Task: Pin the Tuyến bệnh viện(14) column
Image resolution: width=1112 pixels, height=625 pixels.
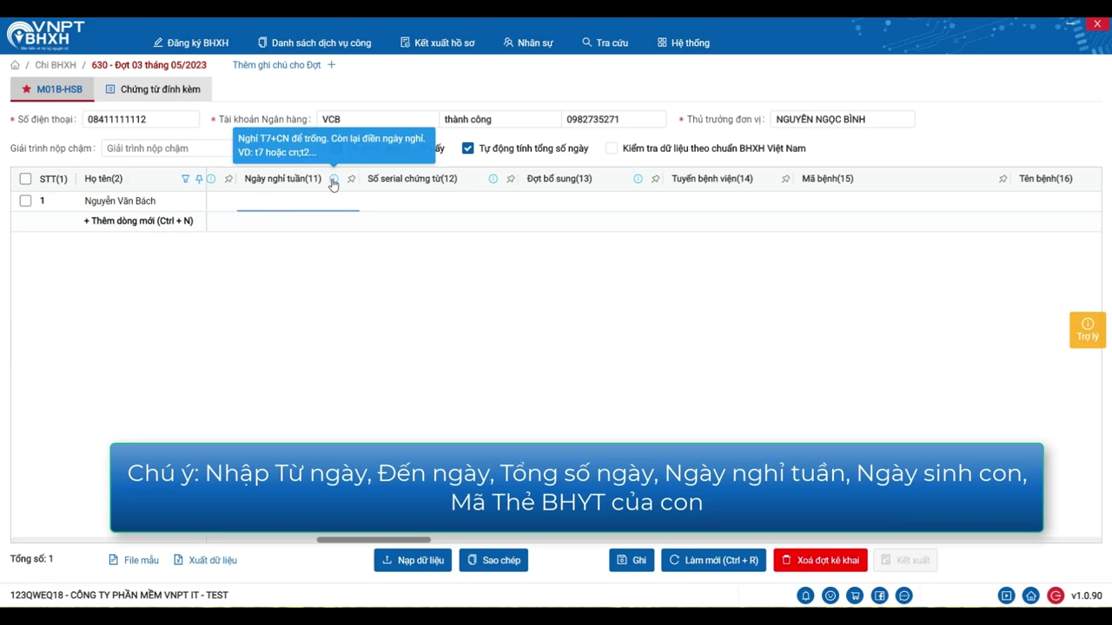Action: (785, 179)
